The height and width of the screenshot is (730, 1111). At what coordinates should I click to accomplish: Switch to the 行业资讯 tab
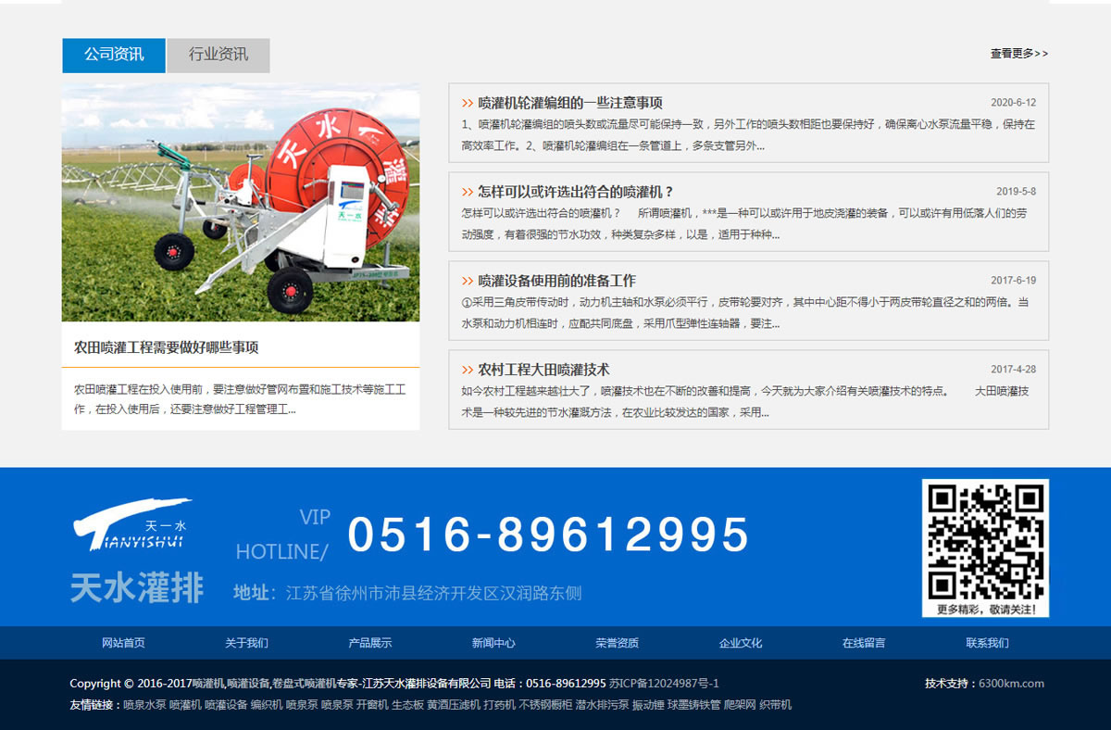[x=218, y=55]
